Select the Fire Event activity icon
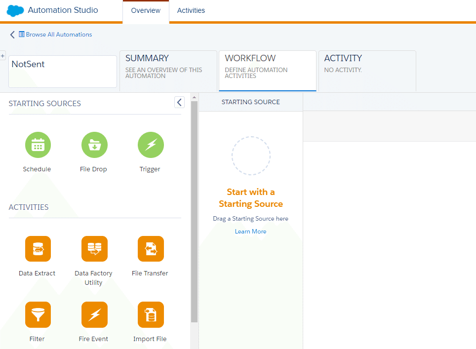 coord(94,314)
